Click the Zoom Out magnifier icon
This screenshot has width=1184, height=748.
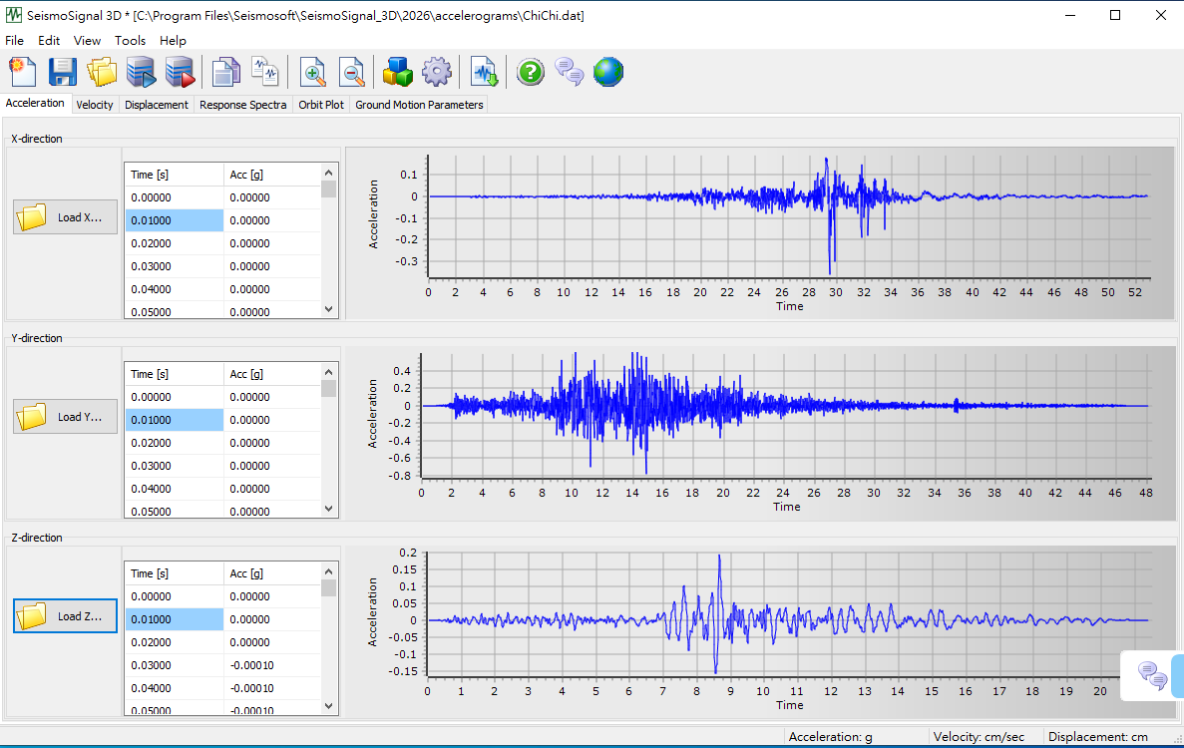coord(352,72)
